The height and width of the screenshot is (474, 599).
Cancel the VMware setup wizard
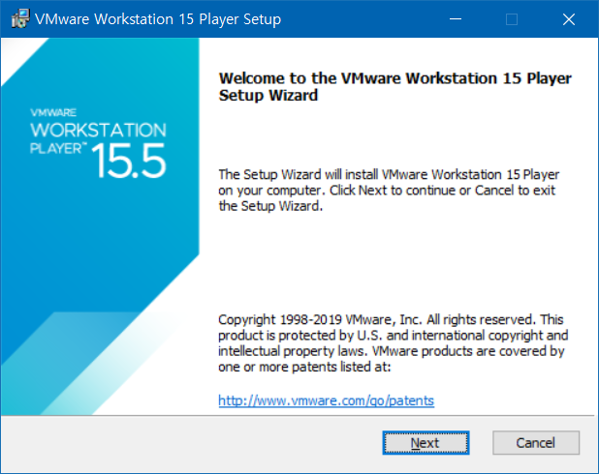[x=536, y=443]
